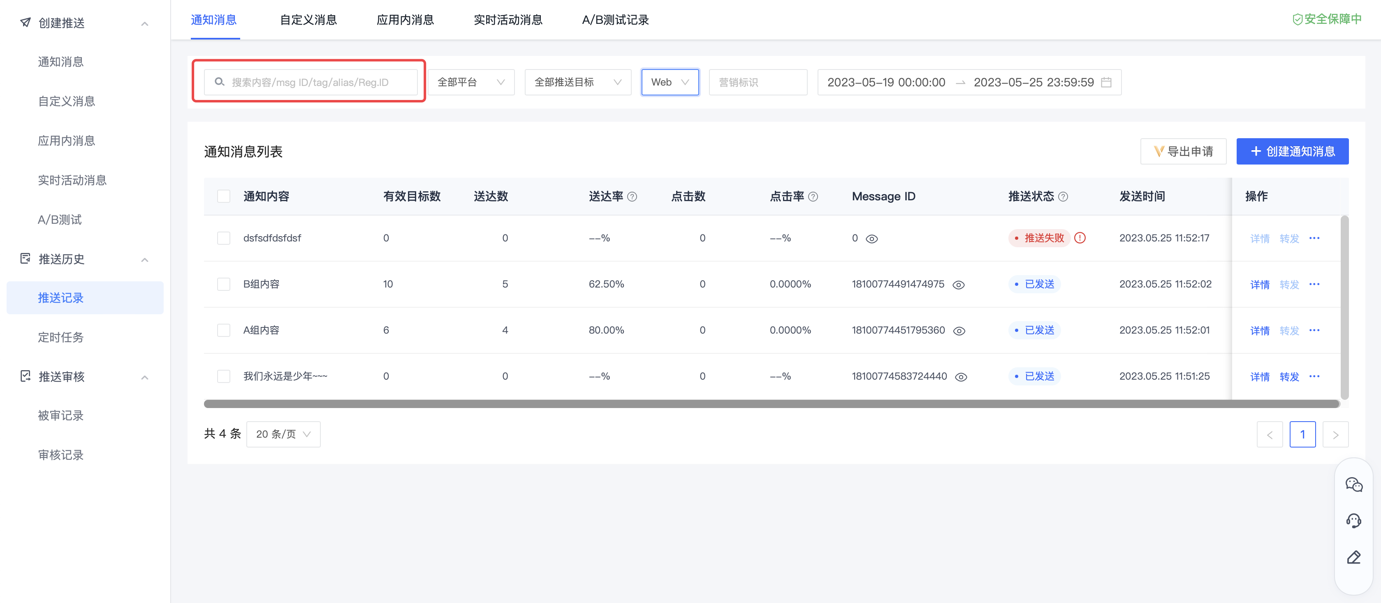Click the 创建推送 paper plane icon

(25, 23)
